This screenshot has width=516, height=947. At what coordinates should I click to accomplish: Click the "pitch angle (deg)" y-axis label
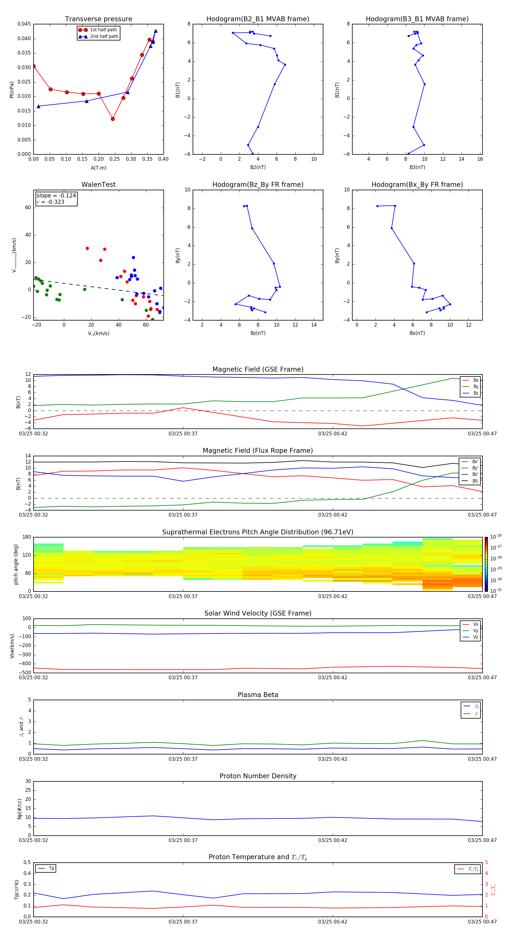pyautogui.click(x=16, y=564)
